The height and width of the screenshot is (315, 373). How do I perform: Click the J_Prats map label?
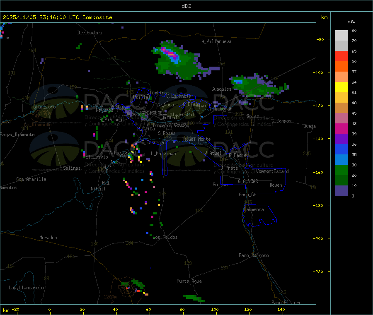(230, 168)
